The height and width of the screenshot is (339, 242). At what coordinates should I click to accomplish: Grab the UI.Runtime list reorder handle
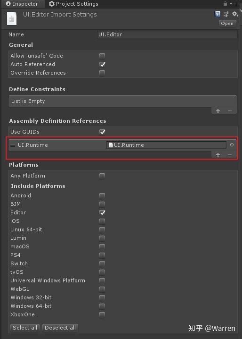[13, 145]
